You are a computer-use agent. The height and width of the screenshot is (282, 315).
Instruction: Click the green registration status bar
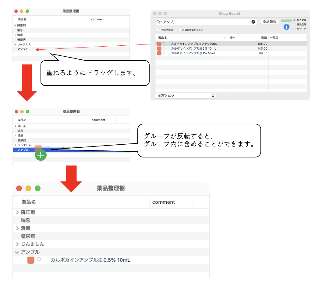tap(286, 21)
